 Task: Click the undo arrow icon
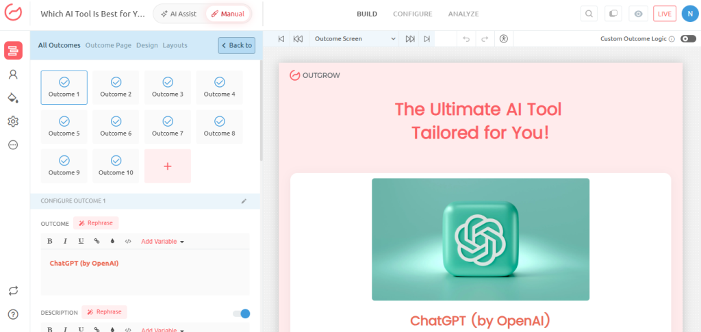pos(466,39)
